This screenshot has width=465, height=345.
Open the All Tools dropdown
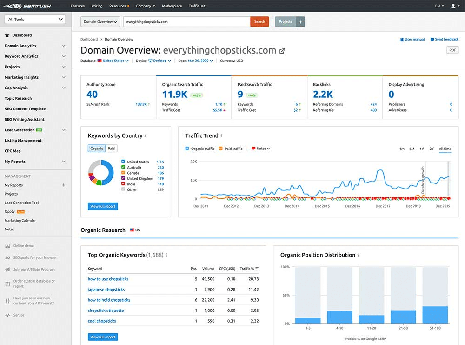(x=35, y=20)
